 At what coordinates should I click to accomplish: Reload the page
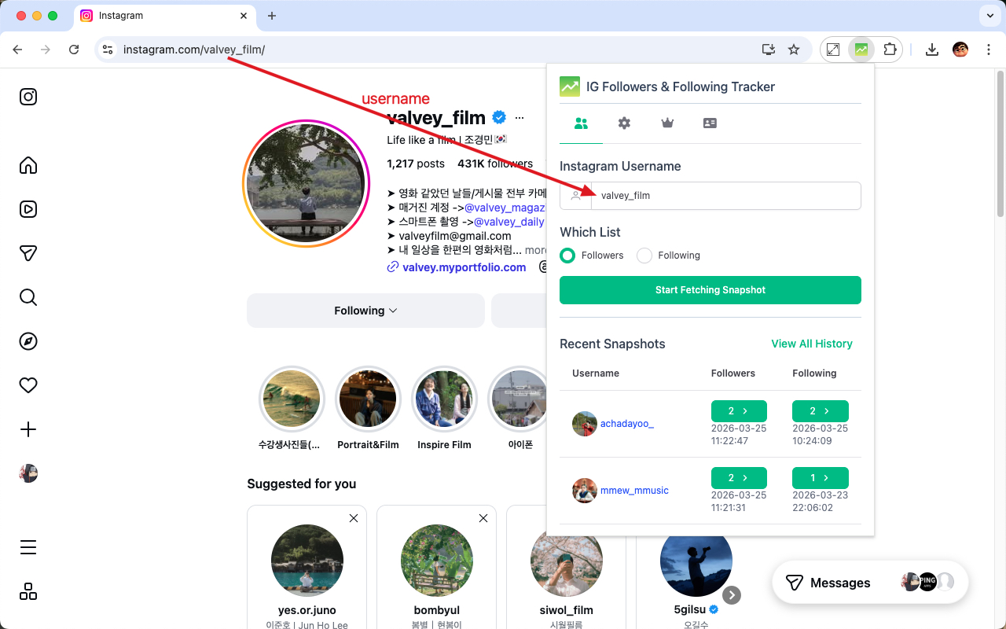[x=74, y=50]
